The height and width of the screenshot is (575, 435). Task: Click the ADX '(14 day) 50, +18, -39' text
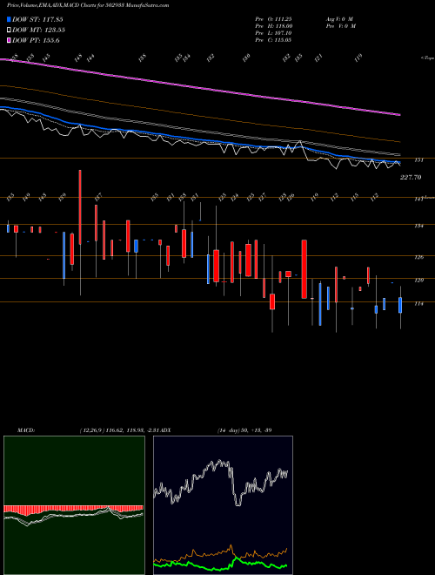tap(244, 430)
